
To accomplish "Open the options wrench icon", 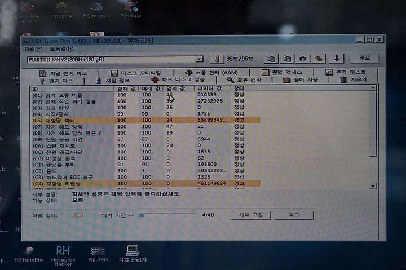I will (319, 59).
